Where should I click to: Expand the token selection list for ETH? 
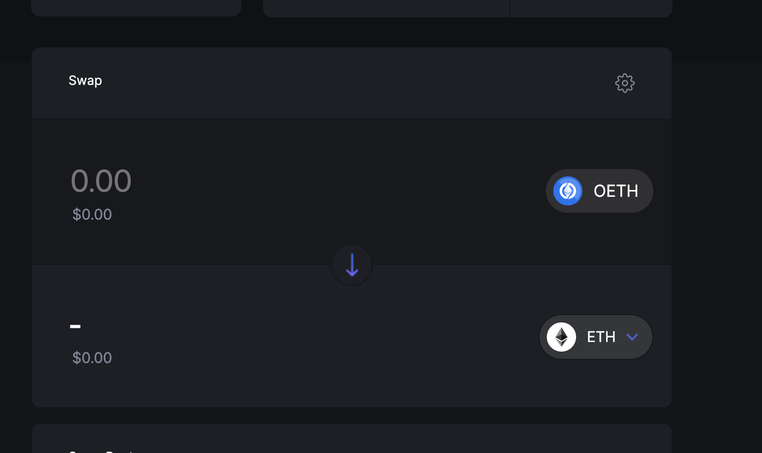point(633,337)
